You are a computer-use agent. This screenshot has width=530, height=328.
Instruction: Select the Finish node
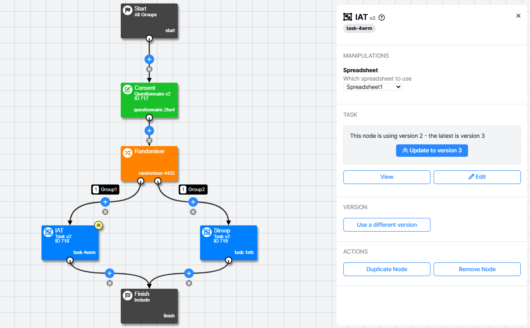(x=149, y=306)
